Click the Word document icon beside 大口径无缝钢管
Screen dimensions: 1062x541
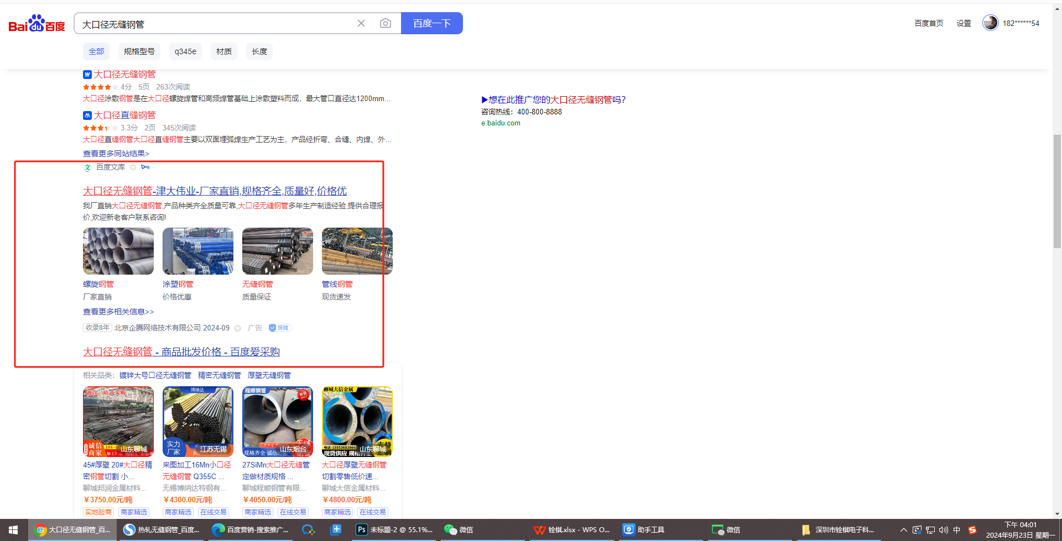click(87, 75)
